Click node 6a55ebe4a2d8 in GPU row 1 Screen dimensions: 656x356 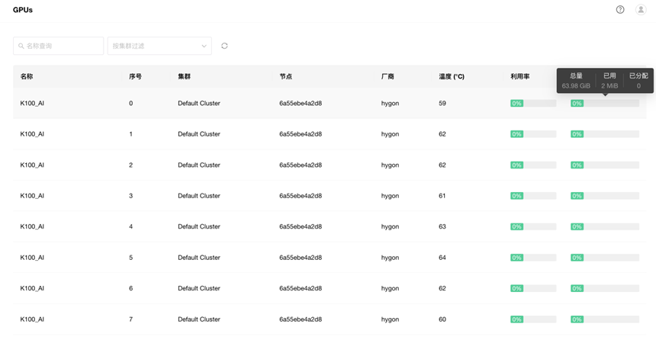pos(301,134)
